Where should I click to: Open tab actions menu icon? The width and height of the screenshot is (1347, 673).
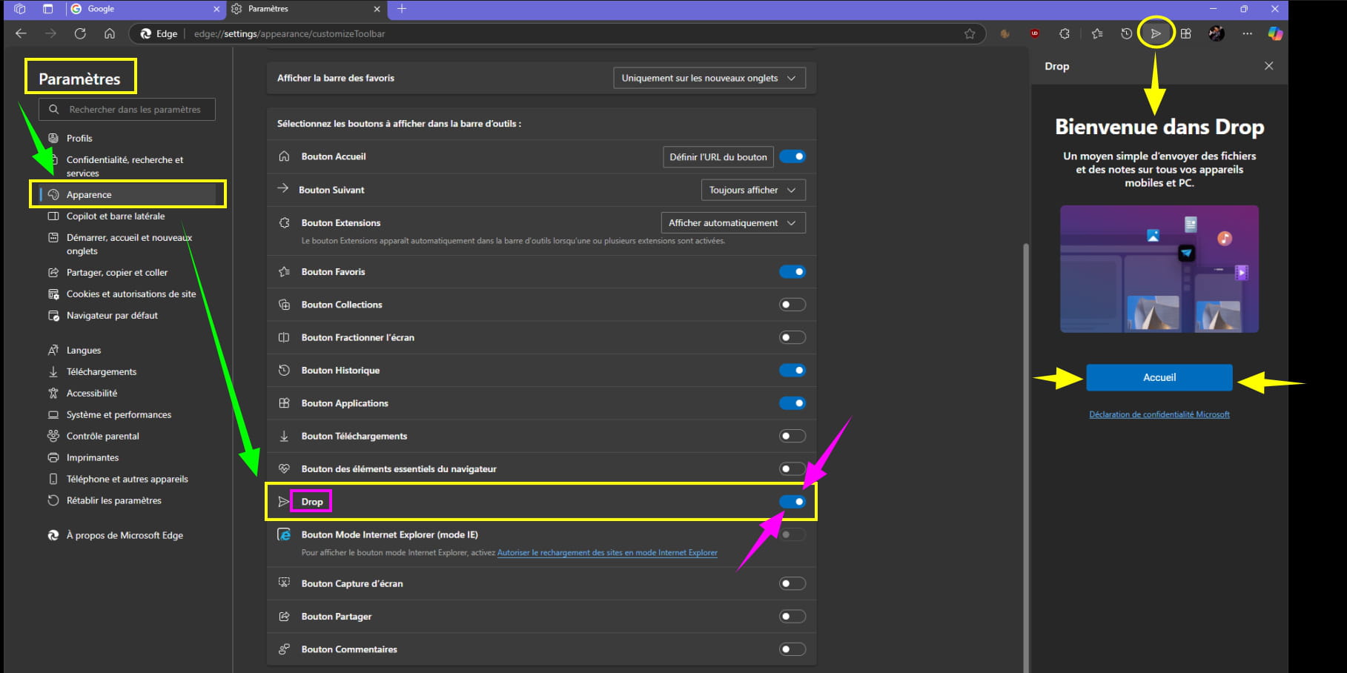click(47, 9)
